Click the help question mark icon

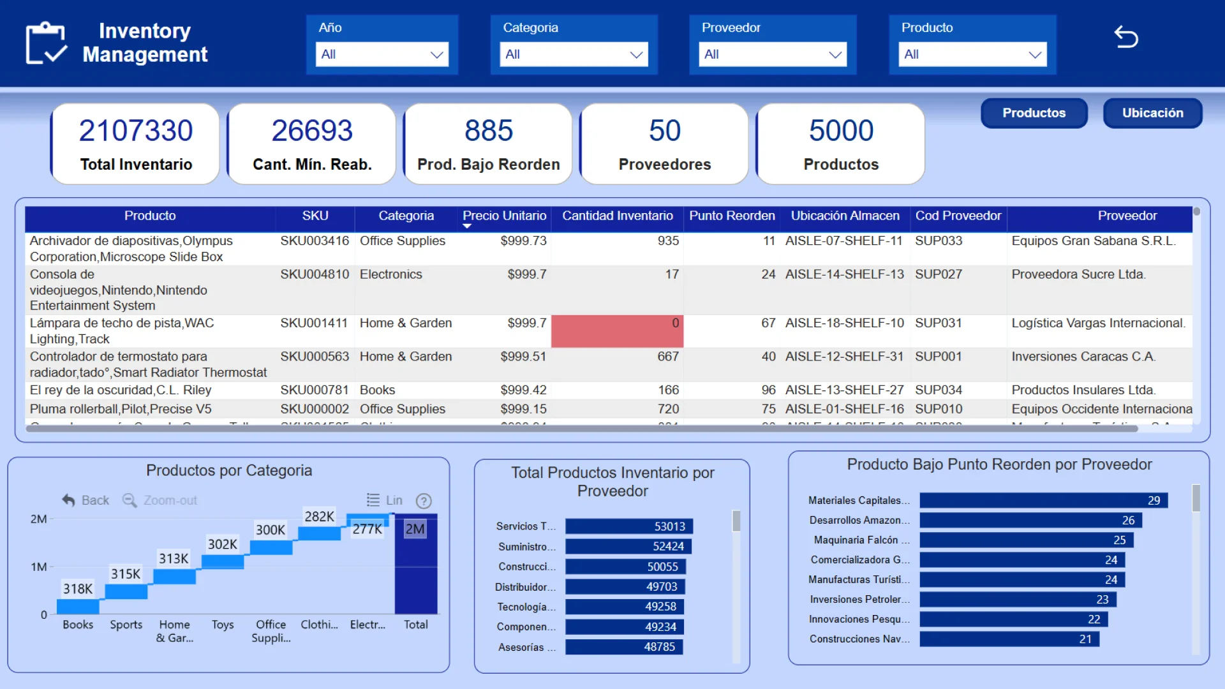(424, 501)
